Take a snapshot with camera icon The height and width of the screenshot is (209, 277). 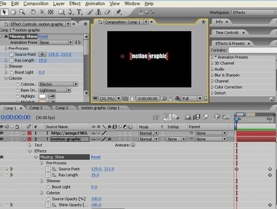[x=164, y=98]
